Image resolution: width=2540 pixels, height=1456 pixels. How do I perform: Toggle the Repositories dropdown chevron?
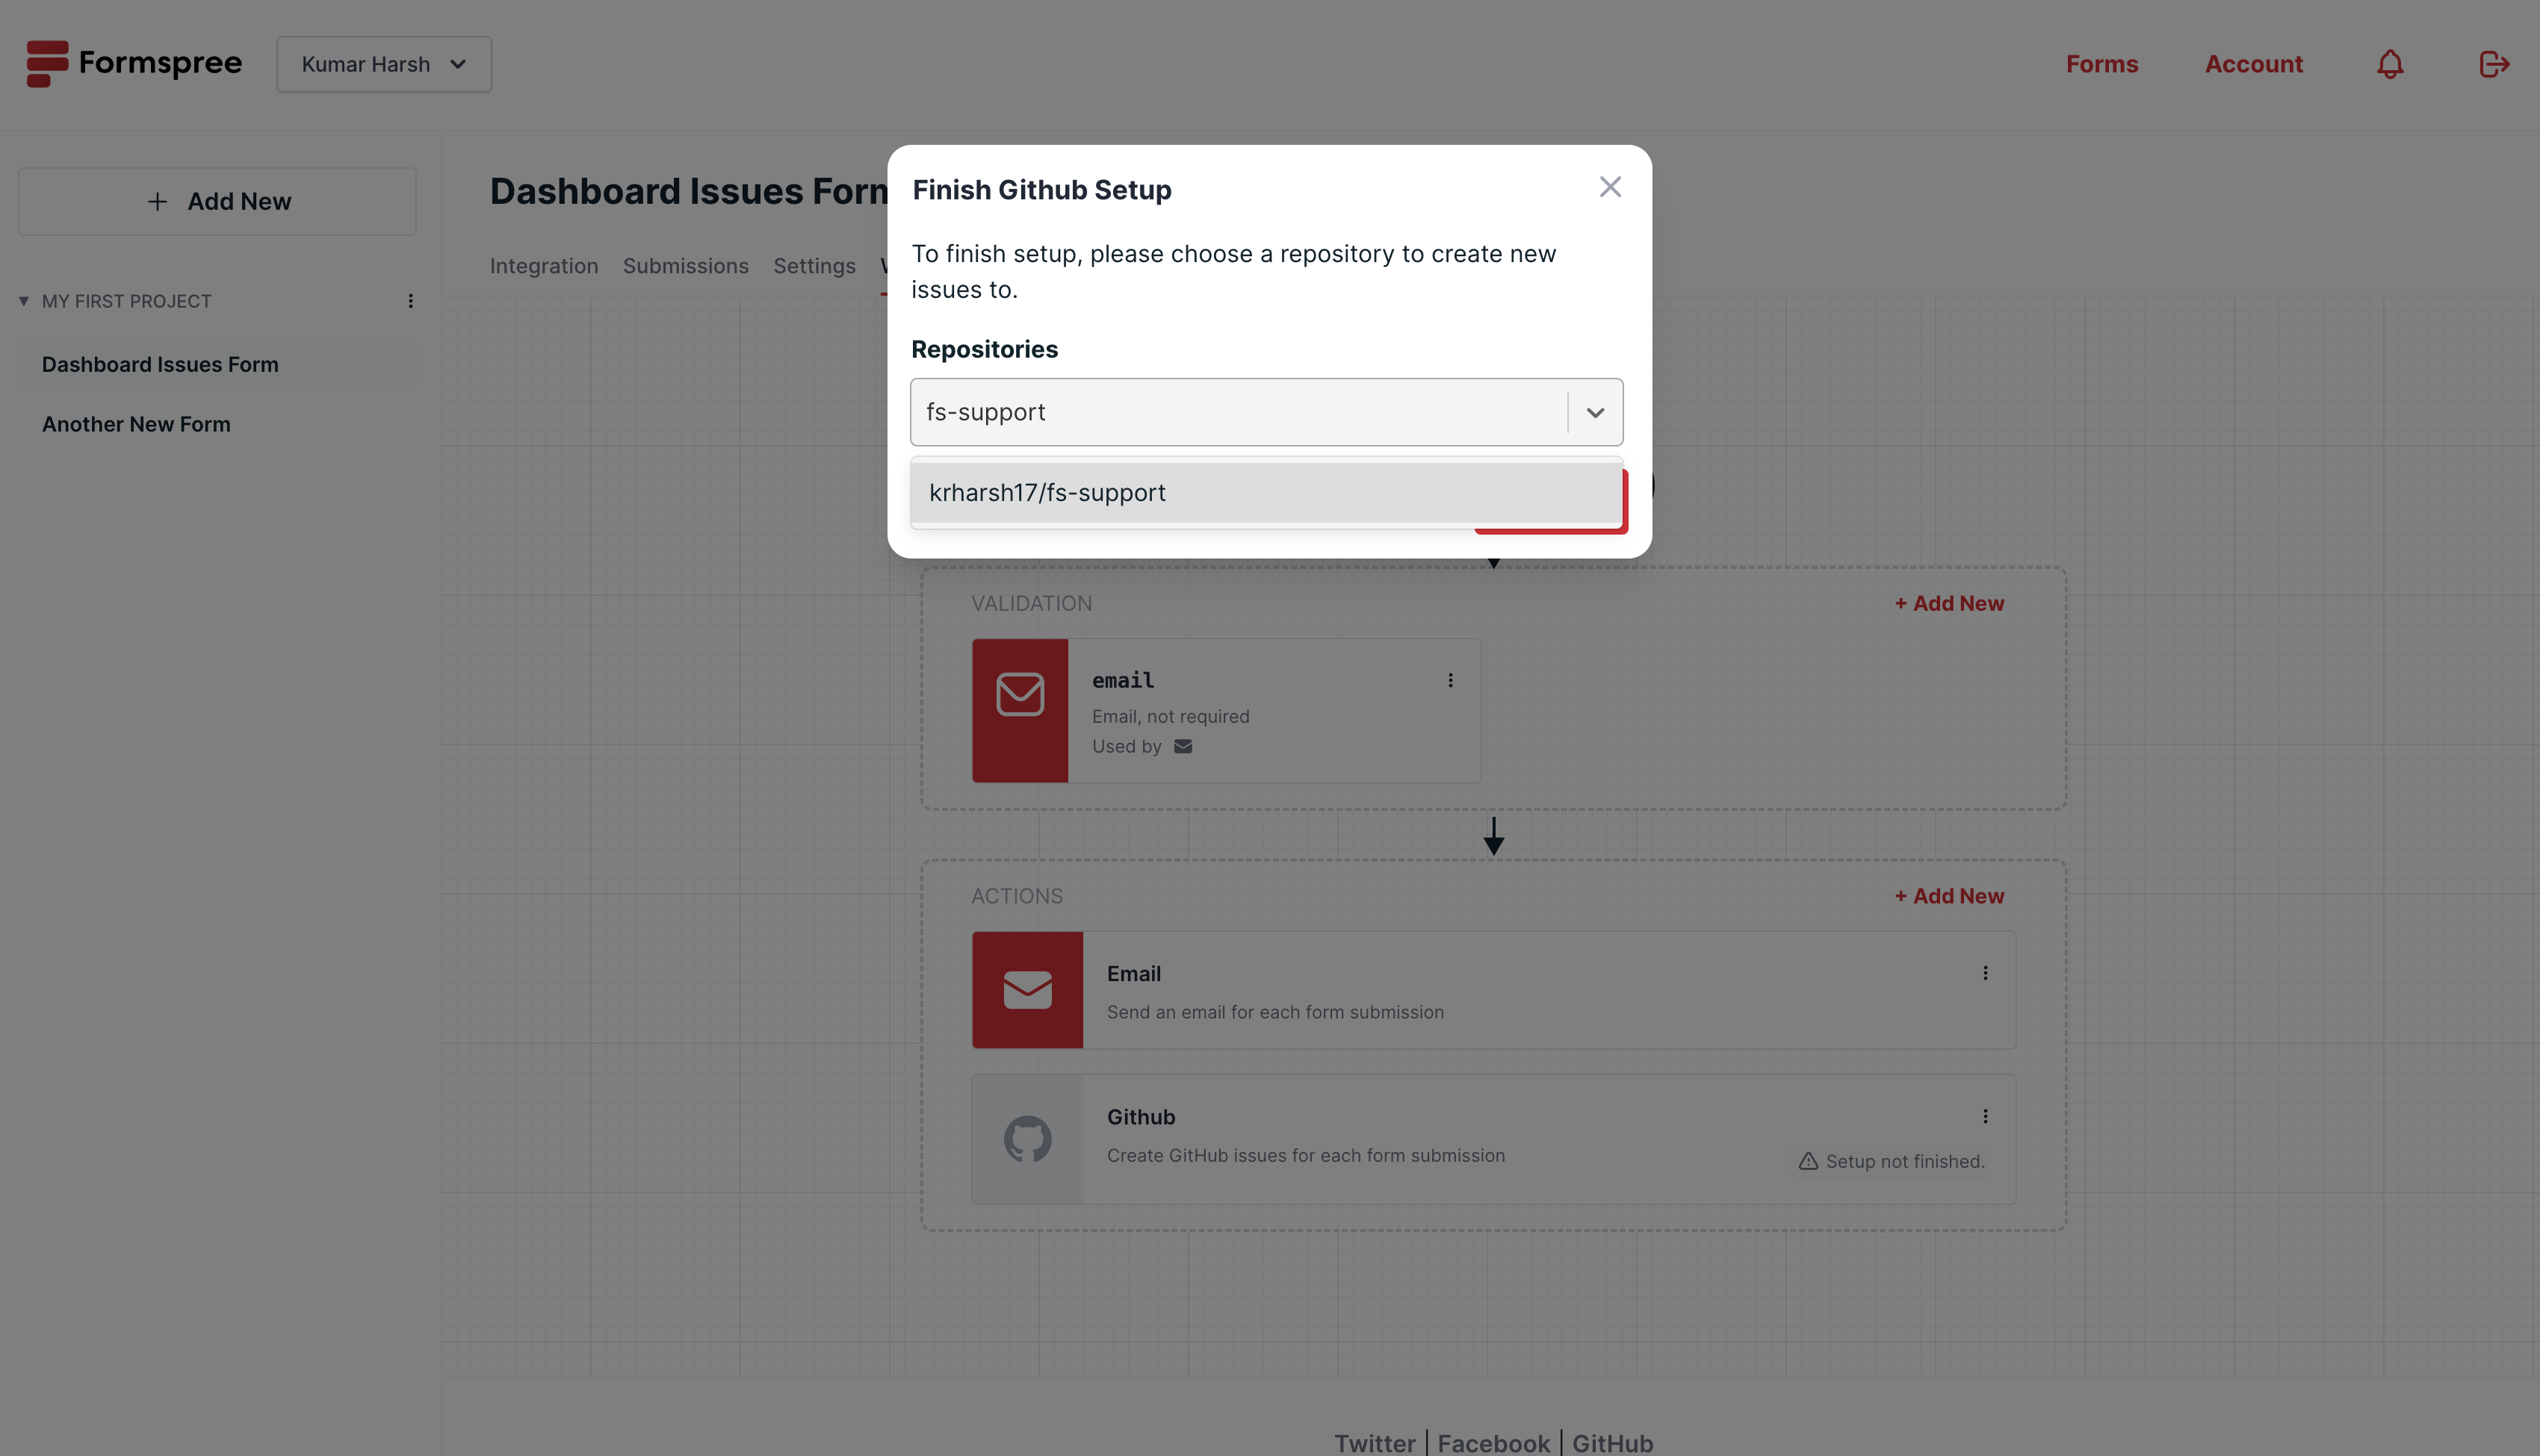click(x=1595, y=412)
